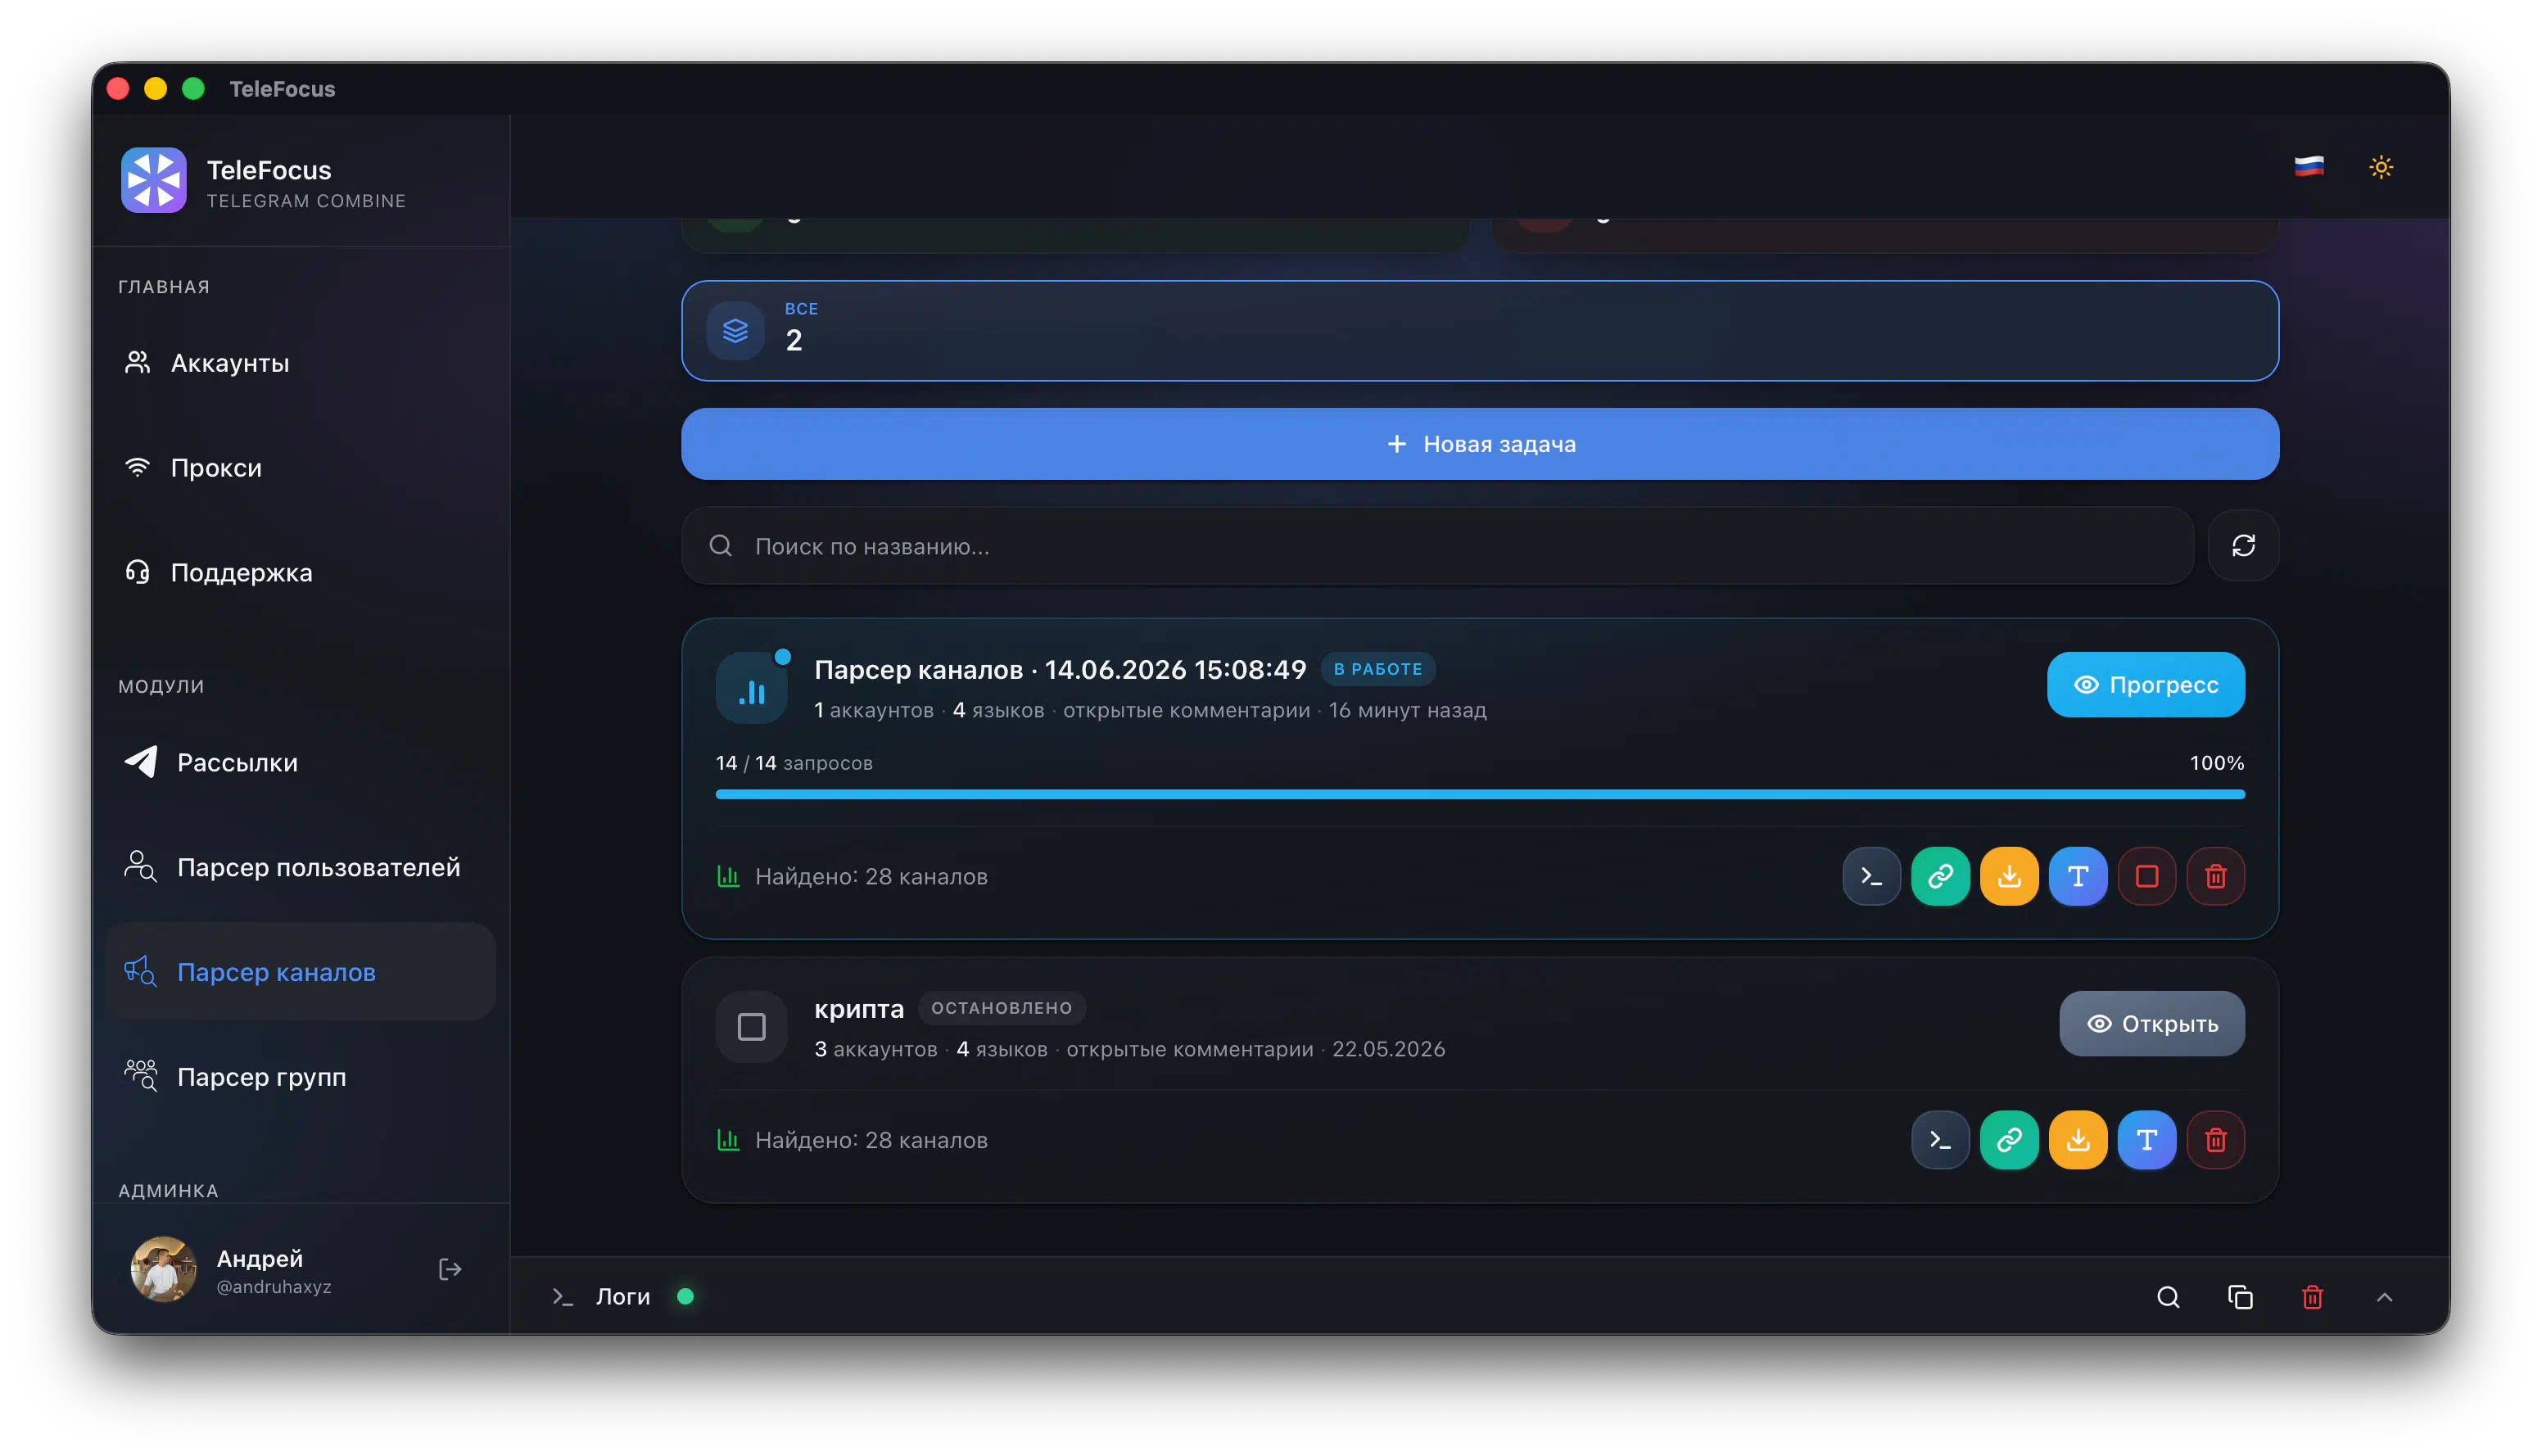
Task: Click Найдено: 28 каналов under running task
Action: [871, 876]
